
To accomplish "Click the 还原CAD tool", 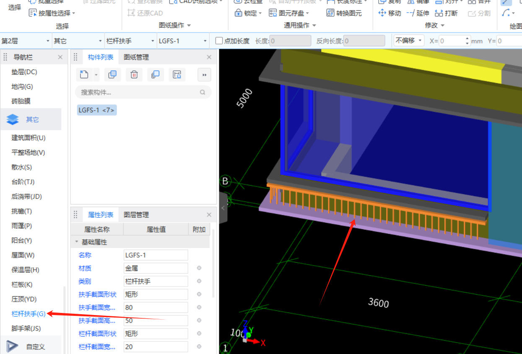I will pos(145,13).
